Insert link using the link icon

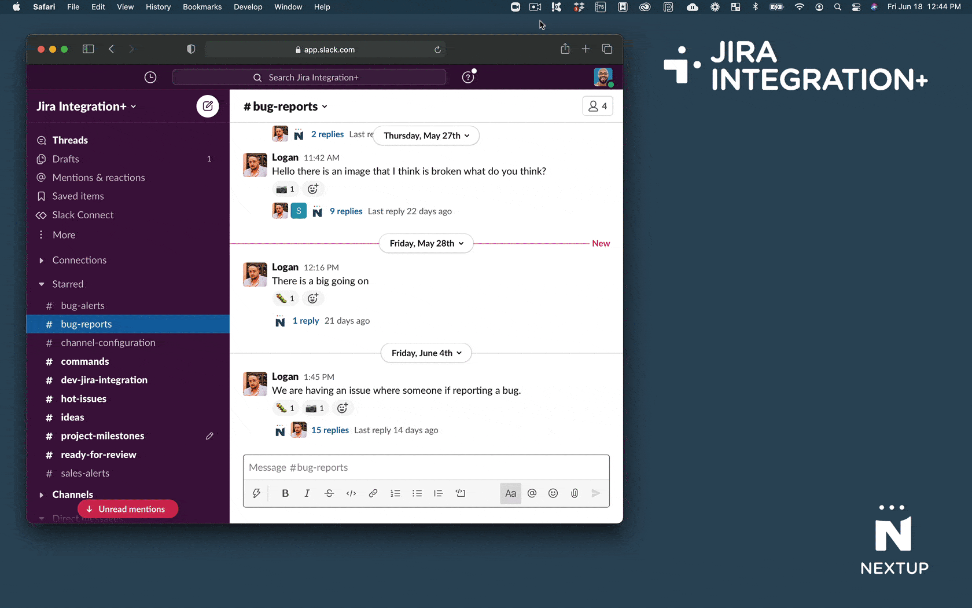point(373,493)
